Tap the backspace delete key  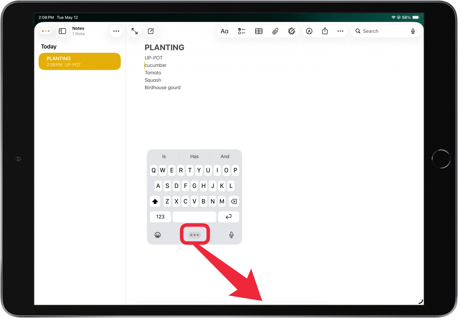[234, 201]
